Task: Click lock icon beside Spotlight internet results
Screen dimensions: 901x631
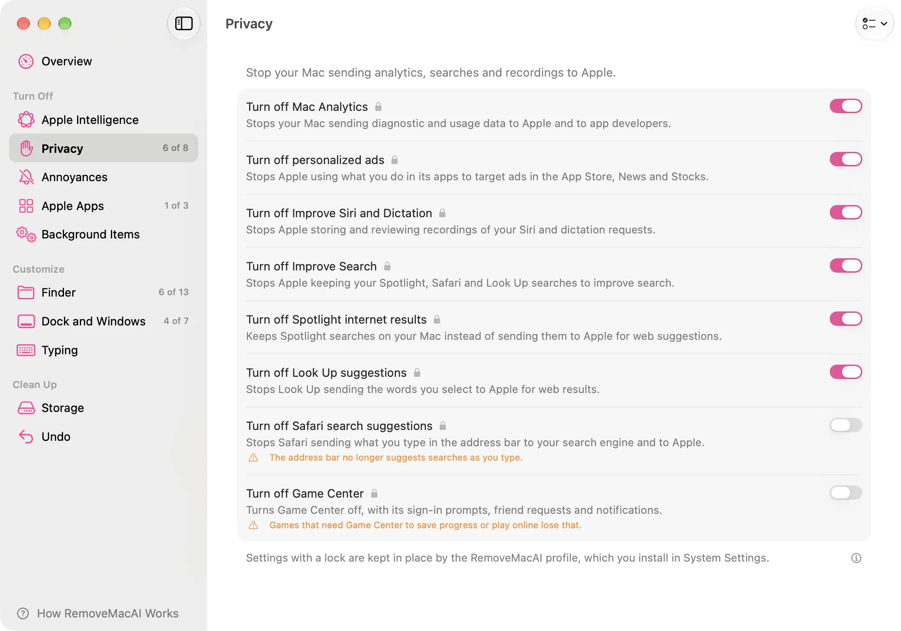Action: point(437,320)
